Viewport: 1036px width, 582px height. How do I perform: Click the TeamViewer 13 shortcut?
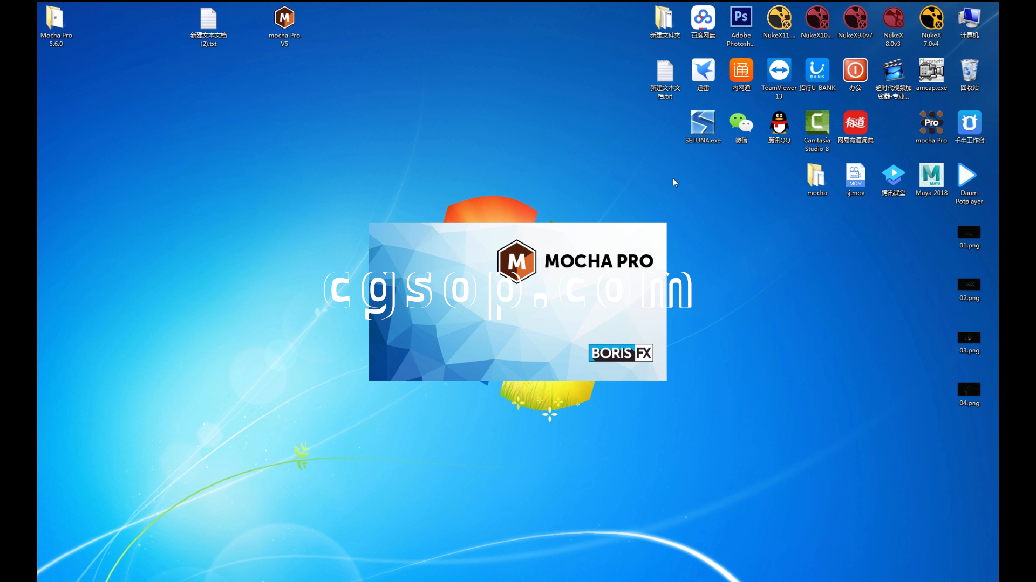click(x=779, y=71)
